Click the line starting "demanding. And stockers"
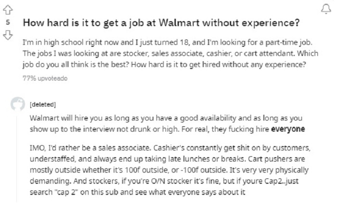The height and width of the screenshot is (204, 337). coord(164,181)
